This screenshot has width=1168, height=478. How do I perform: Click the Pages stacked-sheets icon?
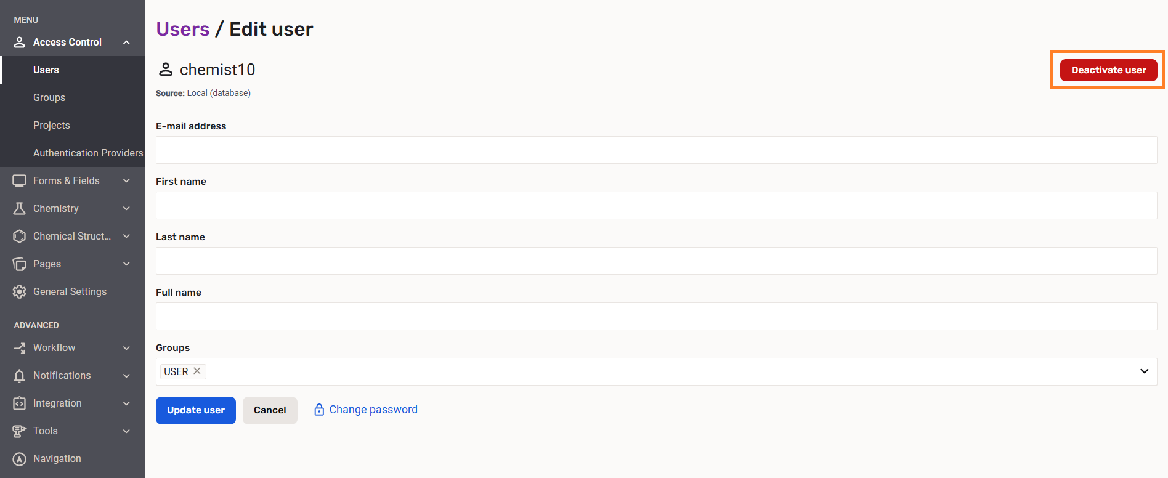(x=20, y=264)
